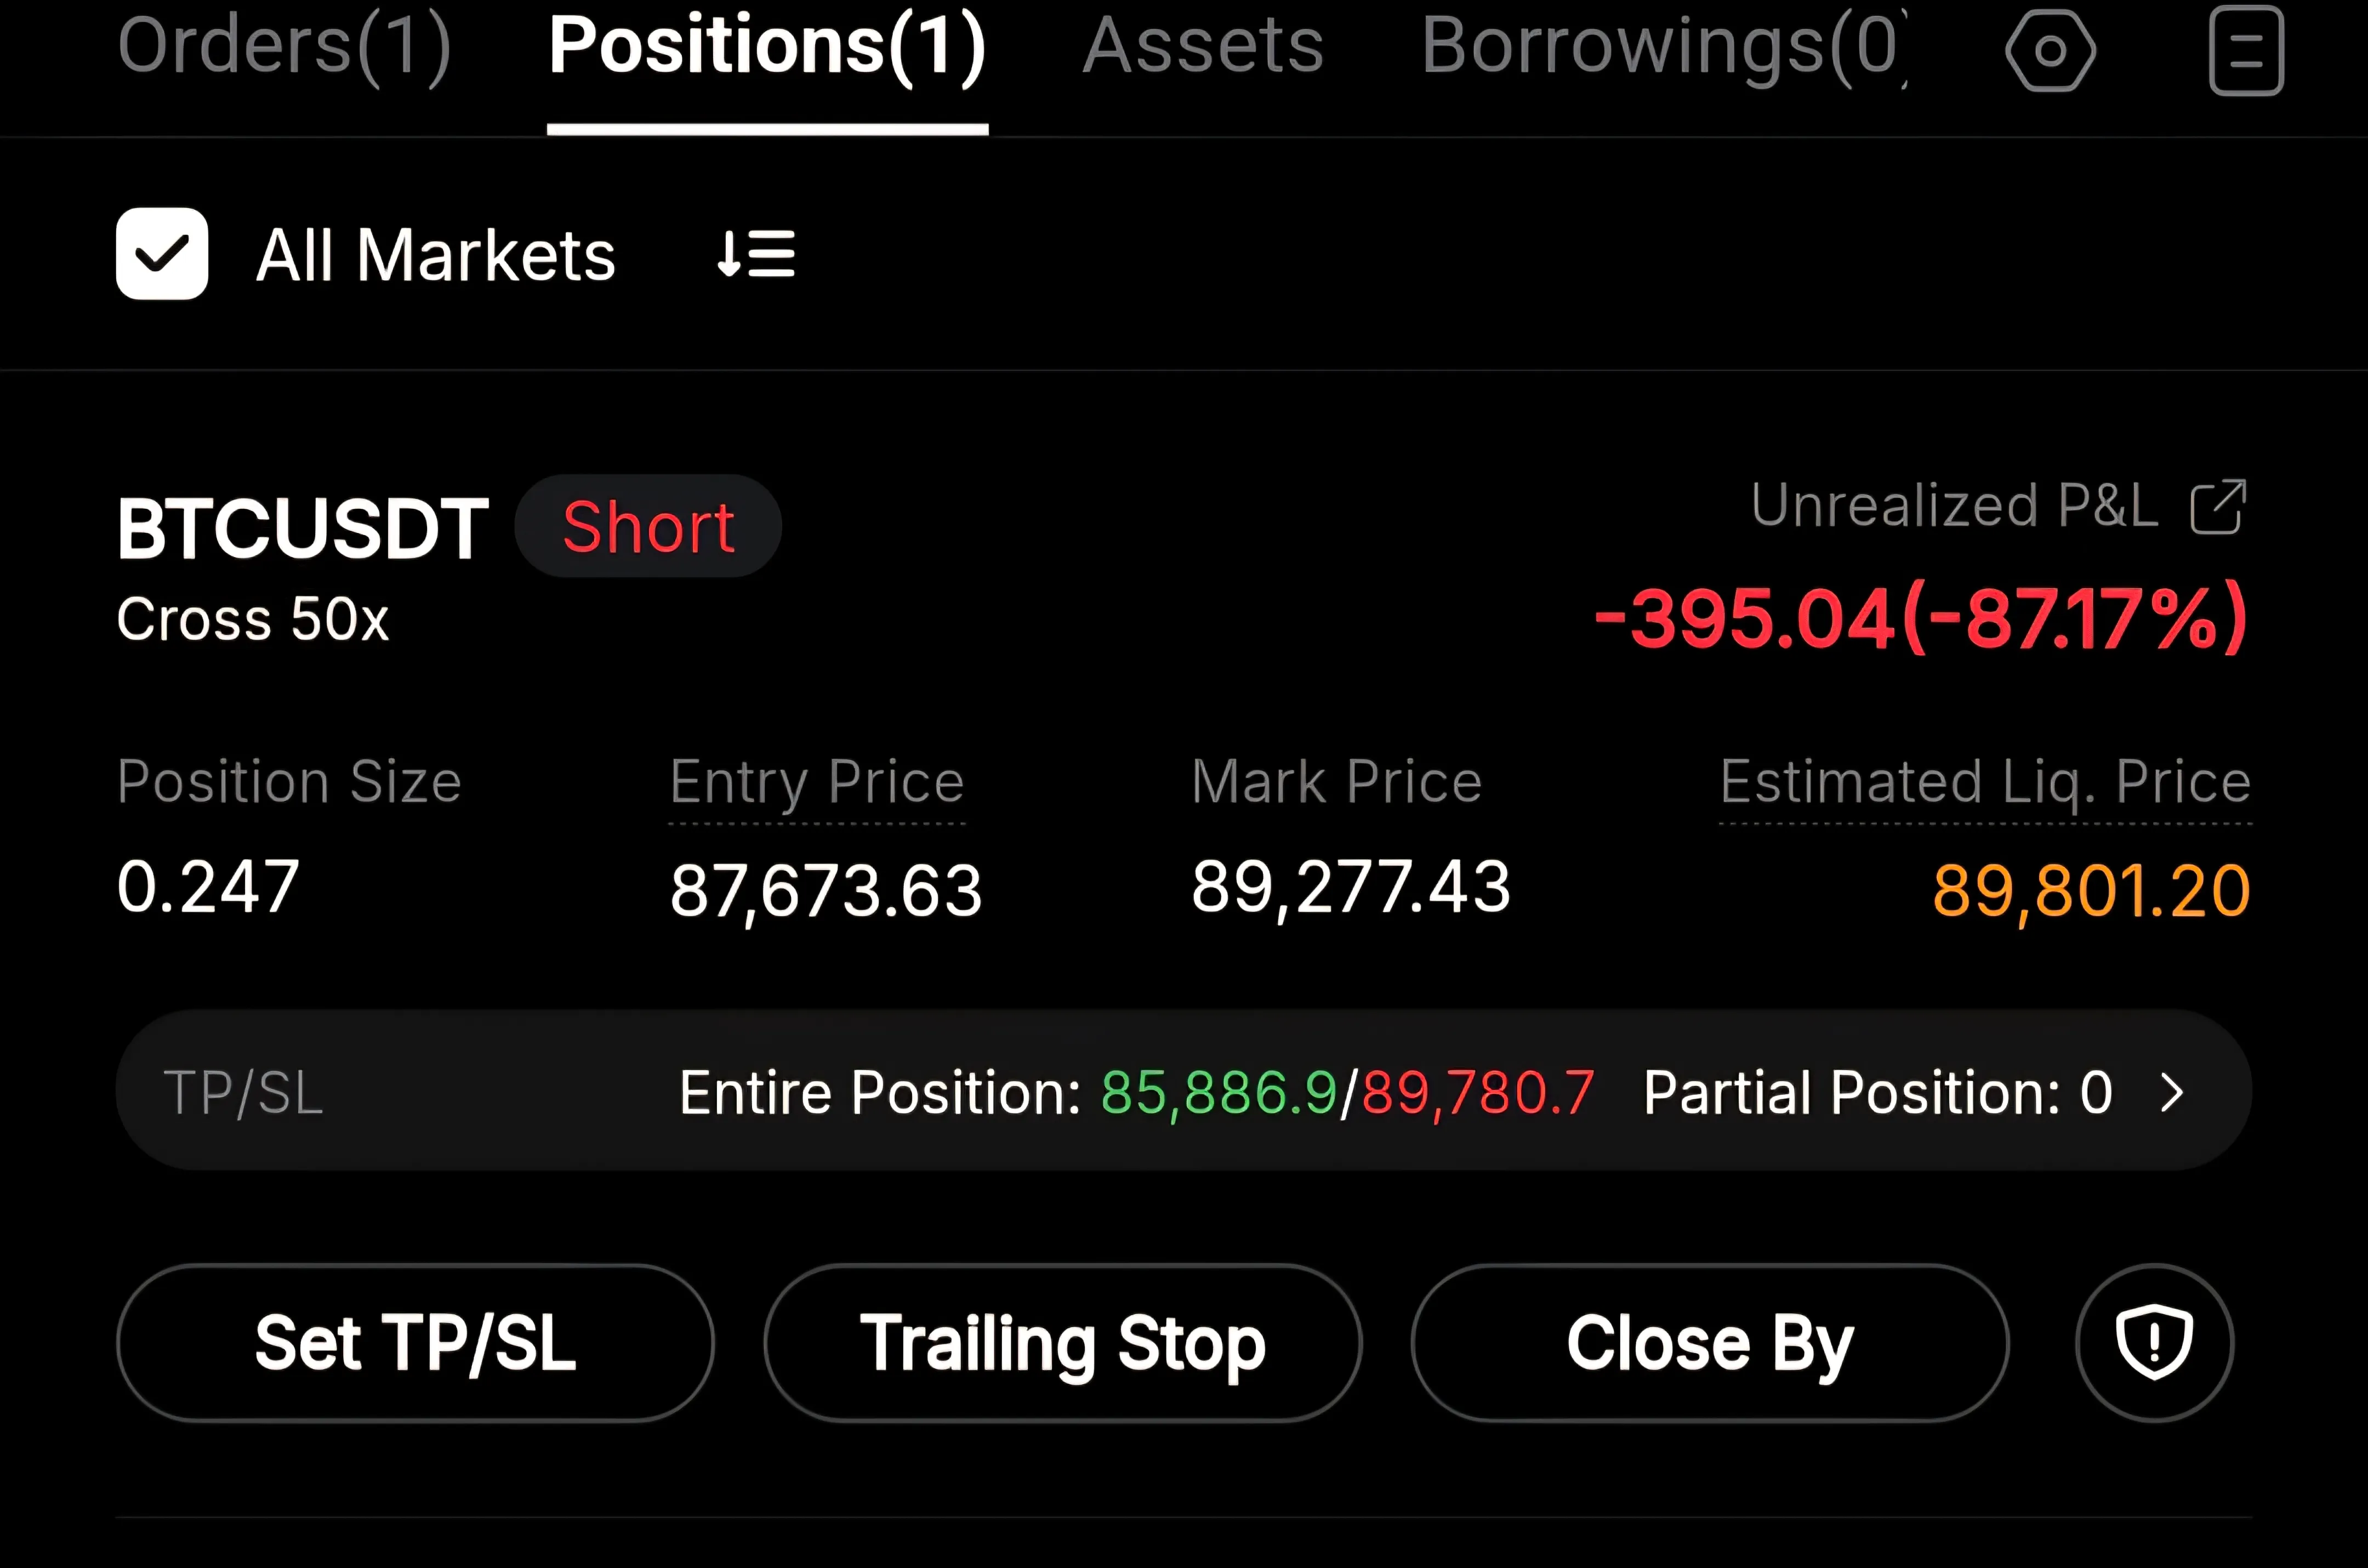
Task: Share Unrealized P&L via export icon
Action: click(x=2217, y=507)
